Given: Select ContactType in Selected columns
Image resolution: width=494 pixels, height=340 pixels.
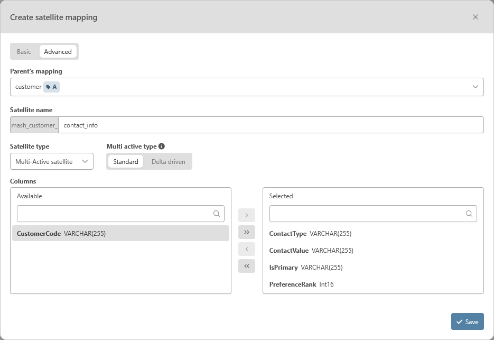Looking at the screenshot, I should 310,233.
